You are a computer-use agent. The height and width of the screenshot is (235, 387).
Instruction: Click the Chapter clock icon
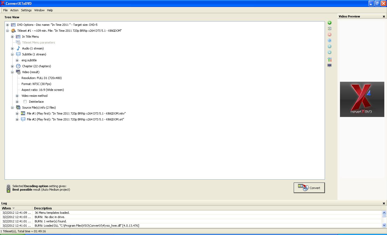click(18, 66)
